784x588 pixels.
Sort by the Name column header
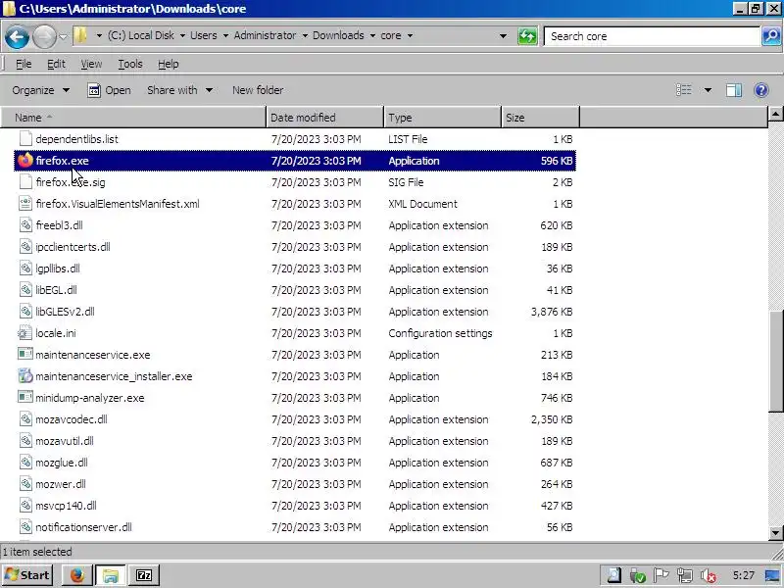tap(133, 118)
